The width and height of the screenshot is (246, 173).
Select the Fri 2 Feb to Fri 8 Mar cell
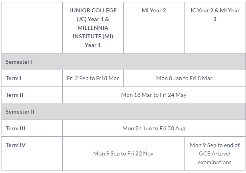point(93,78)
